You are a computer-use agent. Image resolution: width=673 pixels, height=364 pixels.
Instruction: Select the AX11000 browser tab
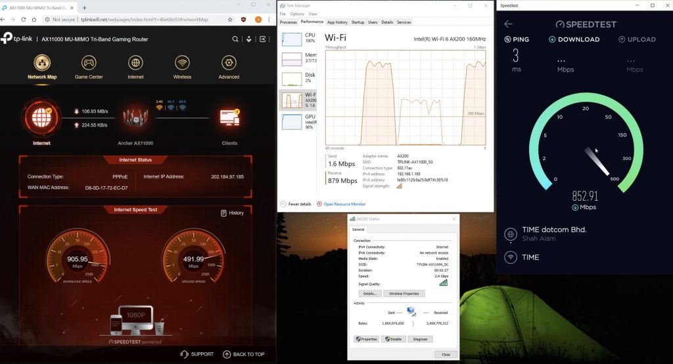(37, 8)
